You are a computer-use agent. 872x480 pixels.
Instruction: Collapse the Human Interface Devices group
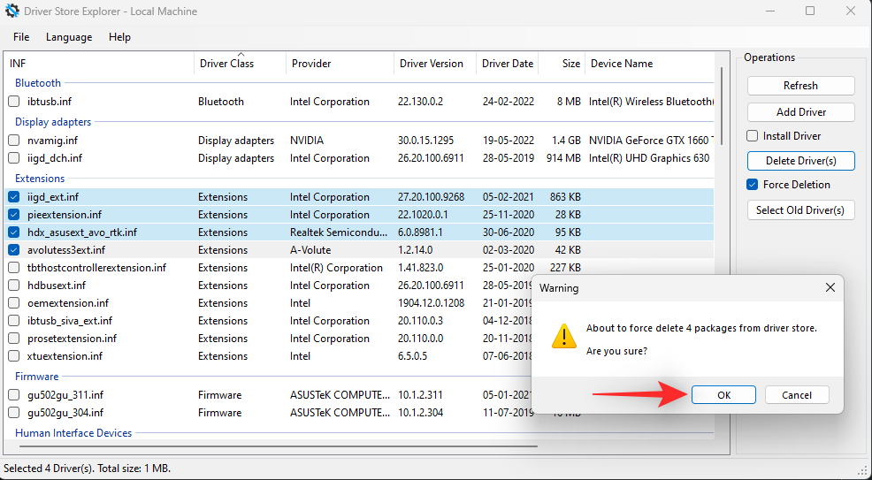click(73, 433)
